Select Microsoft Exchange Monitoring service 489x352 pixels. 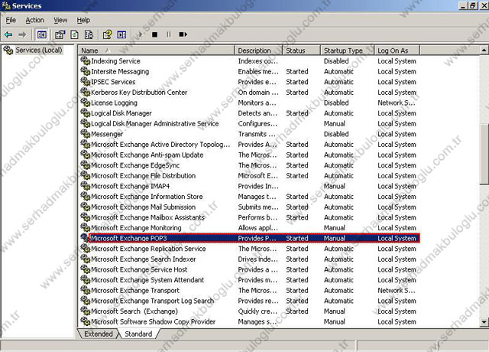pos(136,228)
